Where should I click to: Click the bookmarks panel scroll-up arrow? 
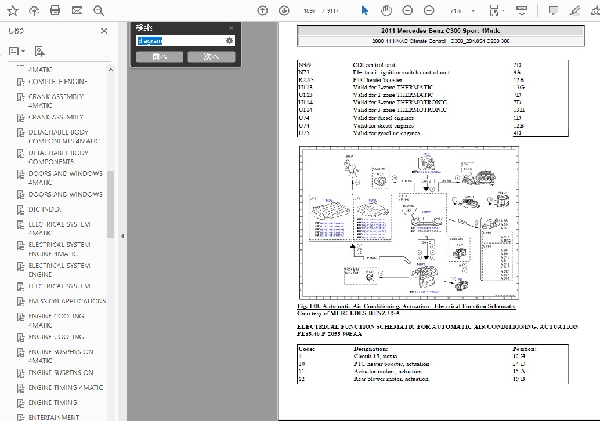pyautogui.click(x=111, y=70)
